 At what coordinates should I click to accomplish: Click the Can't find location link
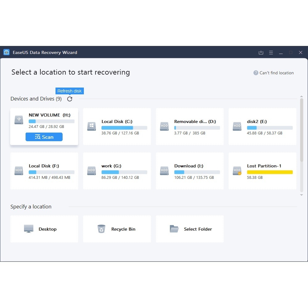point(273,73)
